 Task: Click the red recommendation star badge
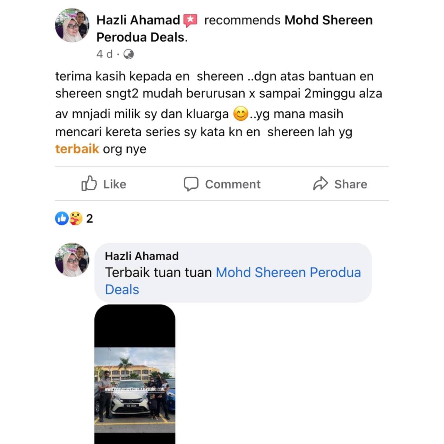click(x=190, y=20)
